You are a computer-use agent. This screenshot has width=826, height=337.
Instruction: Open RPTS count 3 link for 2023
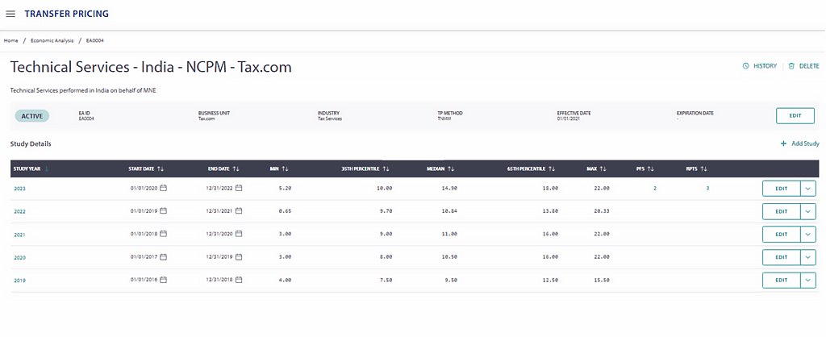(707, 188)
